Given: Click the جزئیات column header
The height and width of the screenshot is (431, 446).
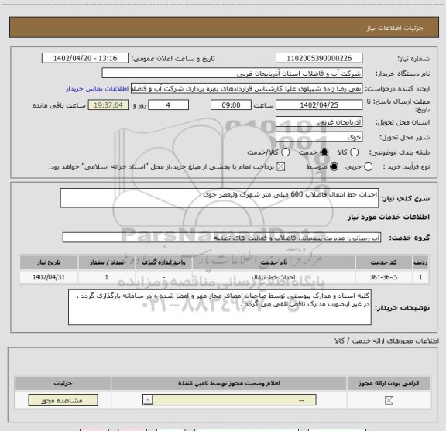Looking at the screenshot, I should click(x=63, y=383).
